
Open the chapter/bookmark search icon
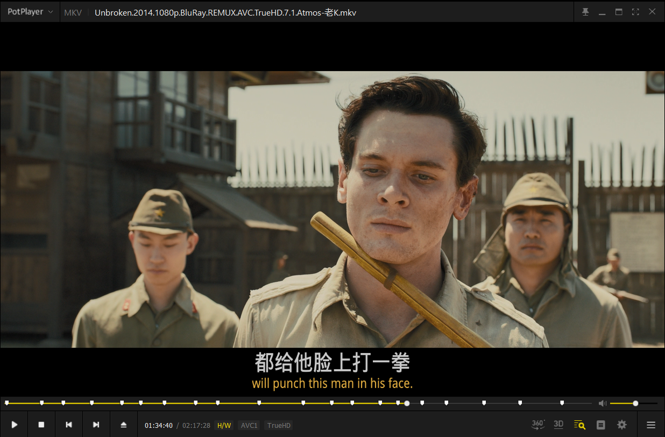coord(579,425)
